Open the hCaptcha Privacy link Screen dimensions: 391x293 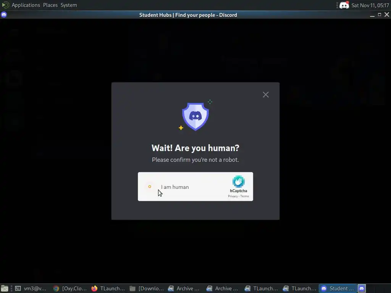(x=233, y=196)
